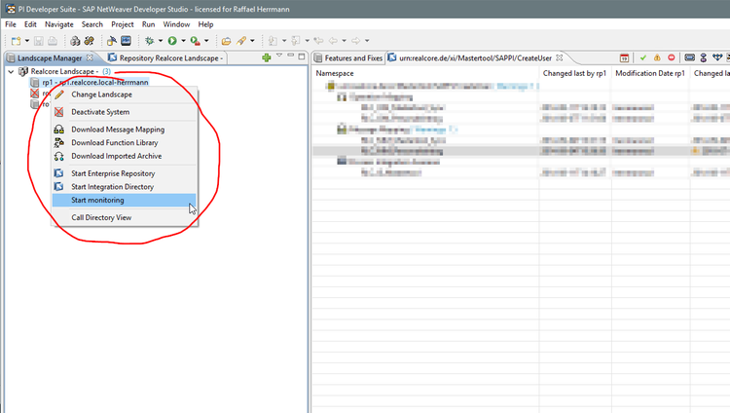
Task: Click the Open folder toolbar icon
Action: (x=226, y=41)
